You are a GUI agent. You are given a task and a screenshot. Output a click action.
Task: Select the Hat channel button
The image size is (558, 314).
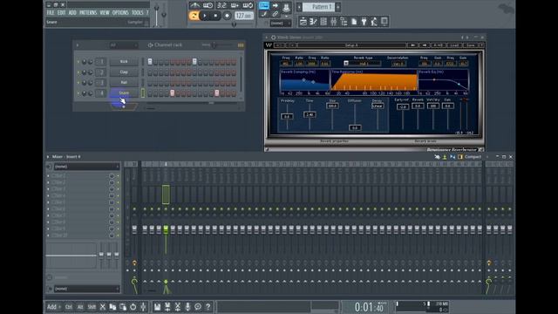pos(124,83)
